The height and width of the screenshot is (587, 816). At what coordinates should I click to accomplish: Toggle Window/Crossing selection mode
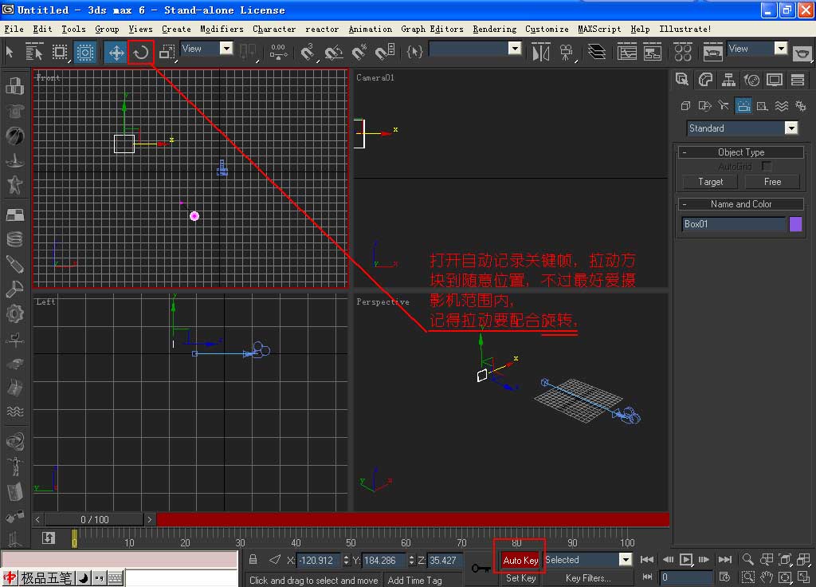(x=84, y=52)
